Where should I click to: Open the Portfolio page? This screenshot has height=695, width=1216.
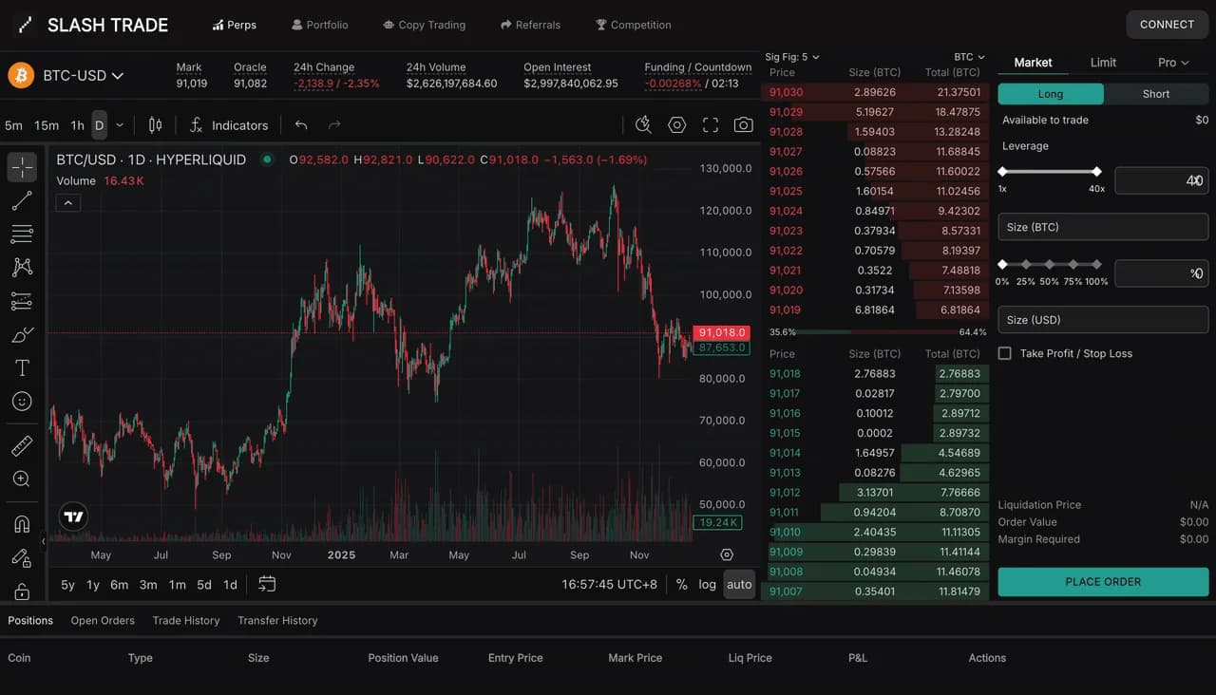[320, 25]
